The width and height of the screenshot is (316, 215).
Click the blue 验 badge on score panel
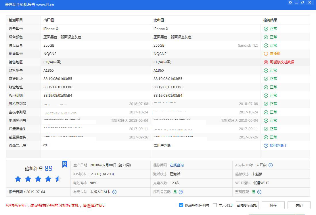65,164
